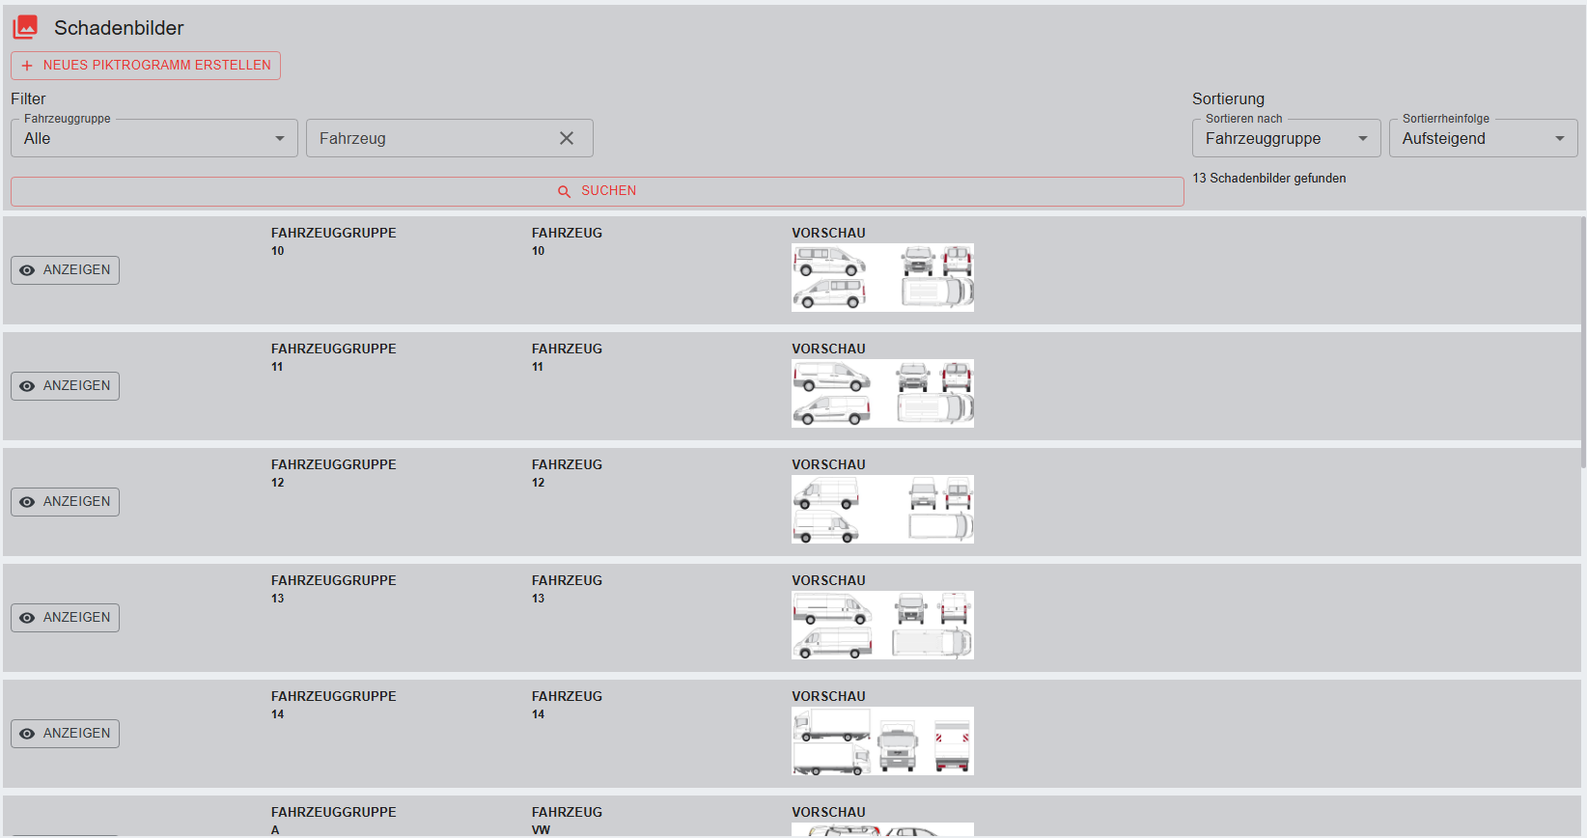Click eye icon in Fahrzeuggruppe 10 row
1587x838 pixels.
tap(27, 270)
